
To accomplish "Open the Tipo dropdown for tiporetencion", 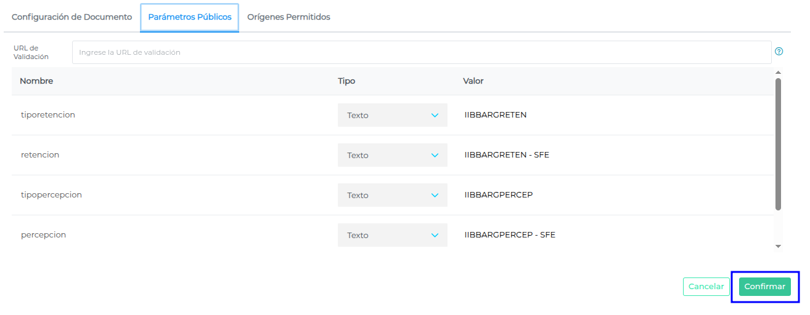I will pos(392,115).
